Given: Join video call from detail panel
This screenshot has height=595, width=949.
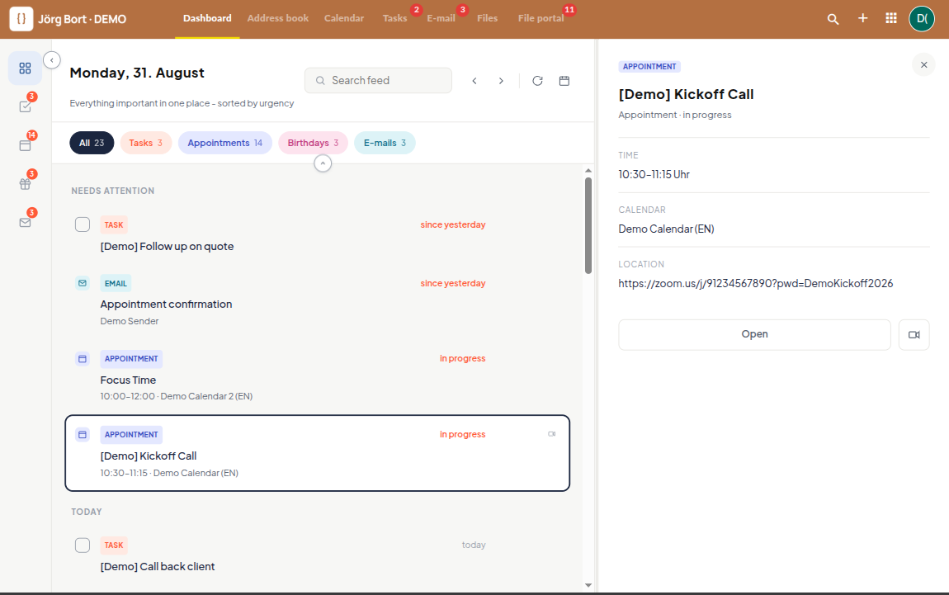Looking at the screenshot, I should (x=914, y=335).
